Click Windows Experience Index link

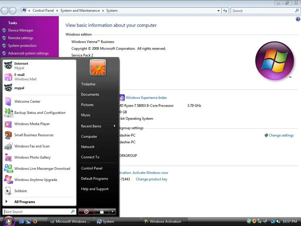(146, 98)
